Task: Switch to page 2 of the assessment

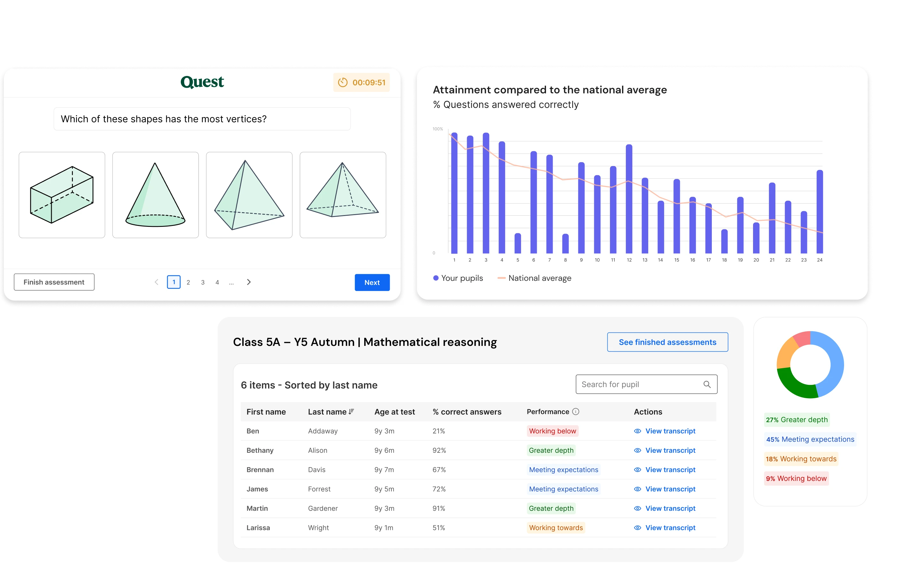Action: pyautogui.click(x=188, y=282)
